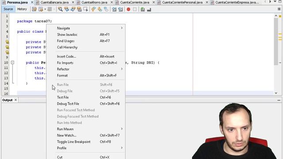Close the Output panel tab
The image size is (283, 159).
click(x=16, y=100)
